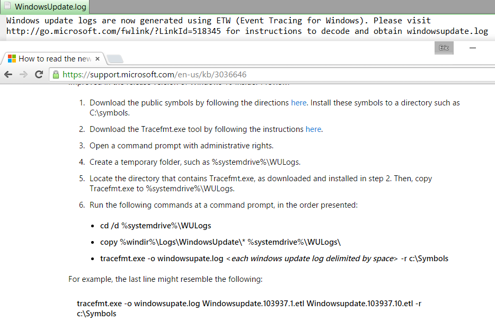Screen dimensions: 495x320
Task: Click 'Open a command prompt with administrative rights' step
Action: point(182,146)
